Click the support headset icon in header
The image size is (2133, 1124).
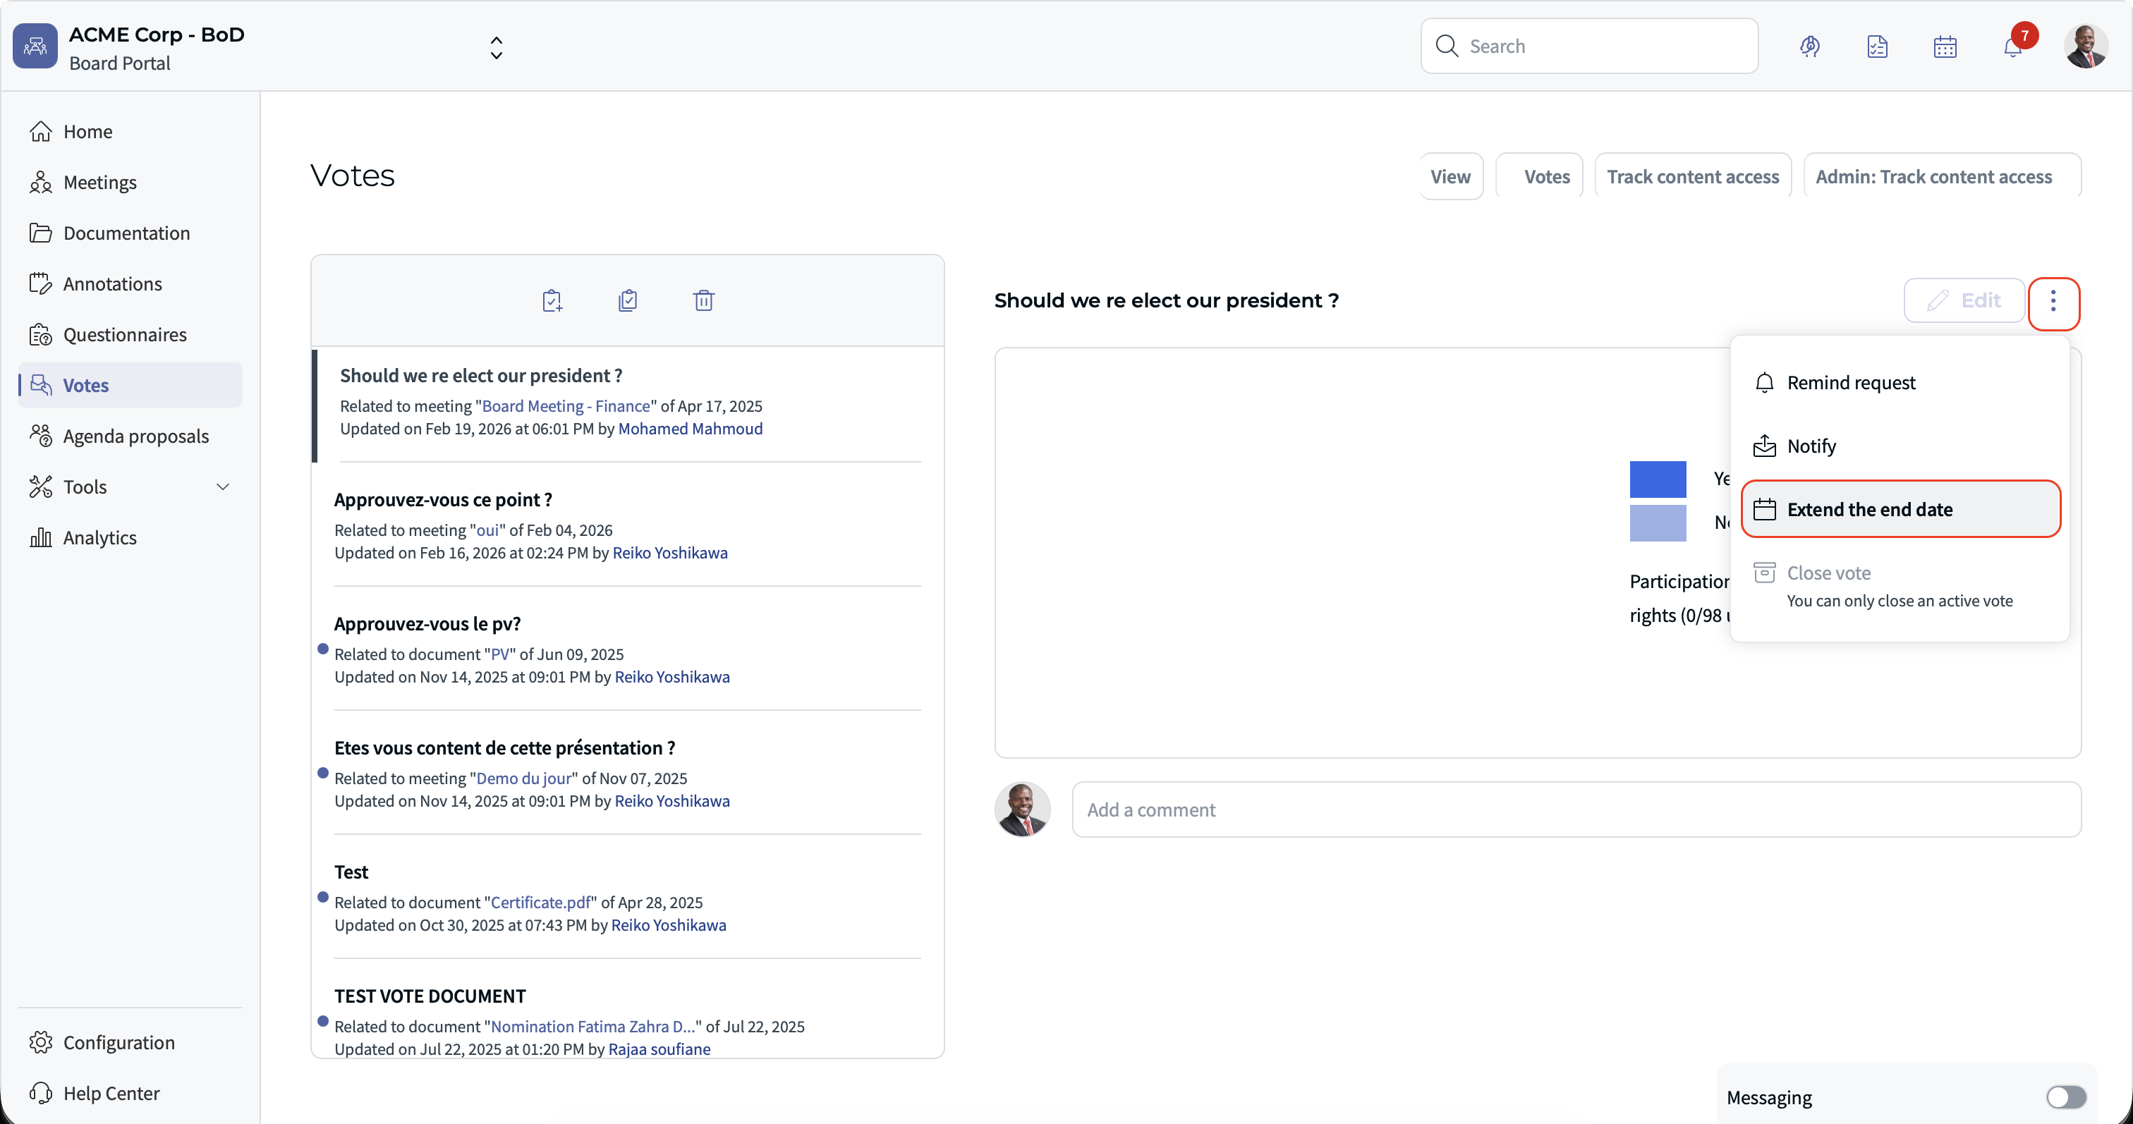1810,47
